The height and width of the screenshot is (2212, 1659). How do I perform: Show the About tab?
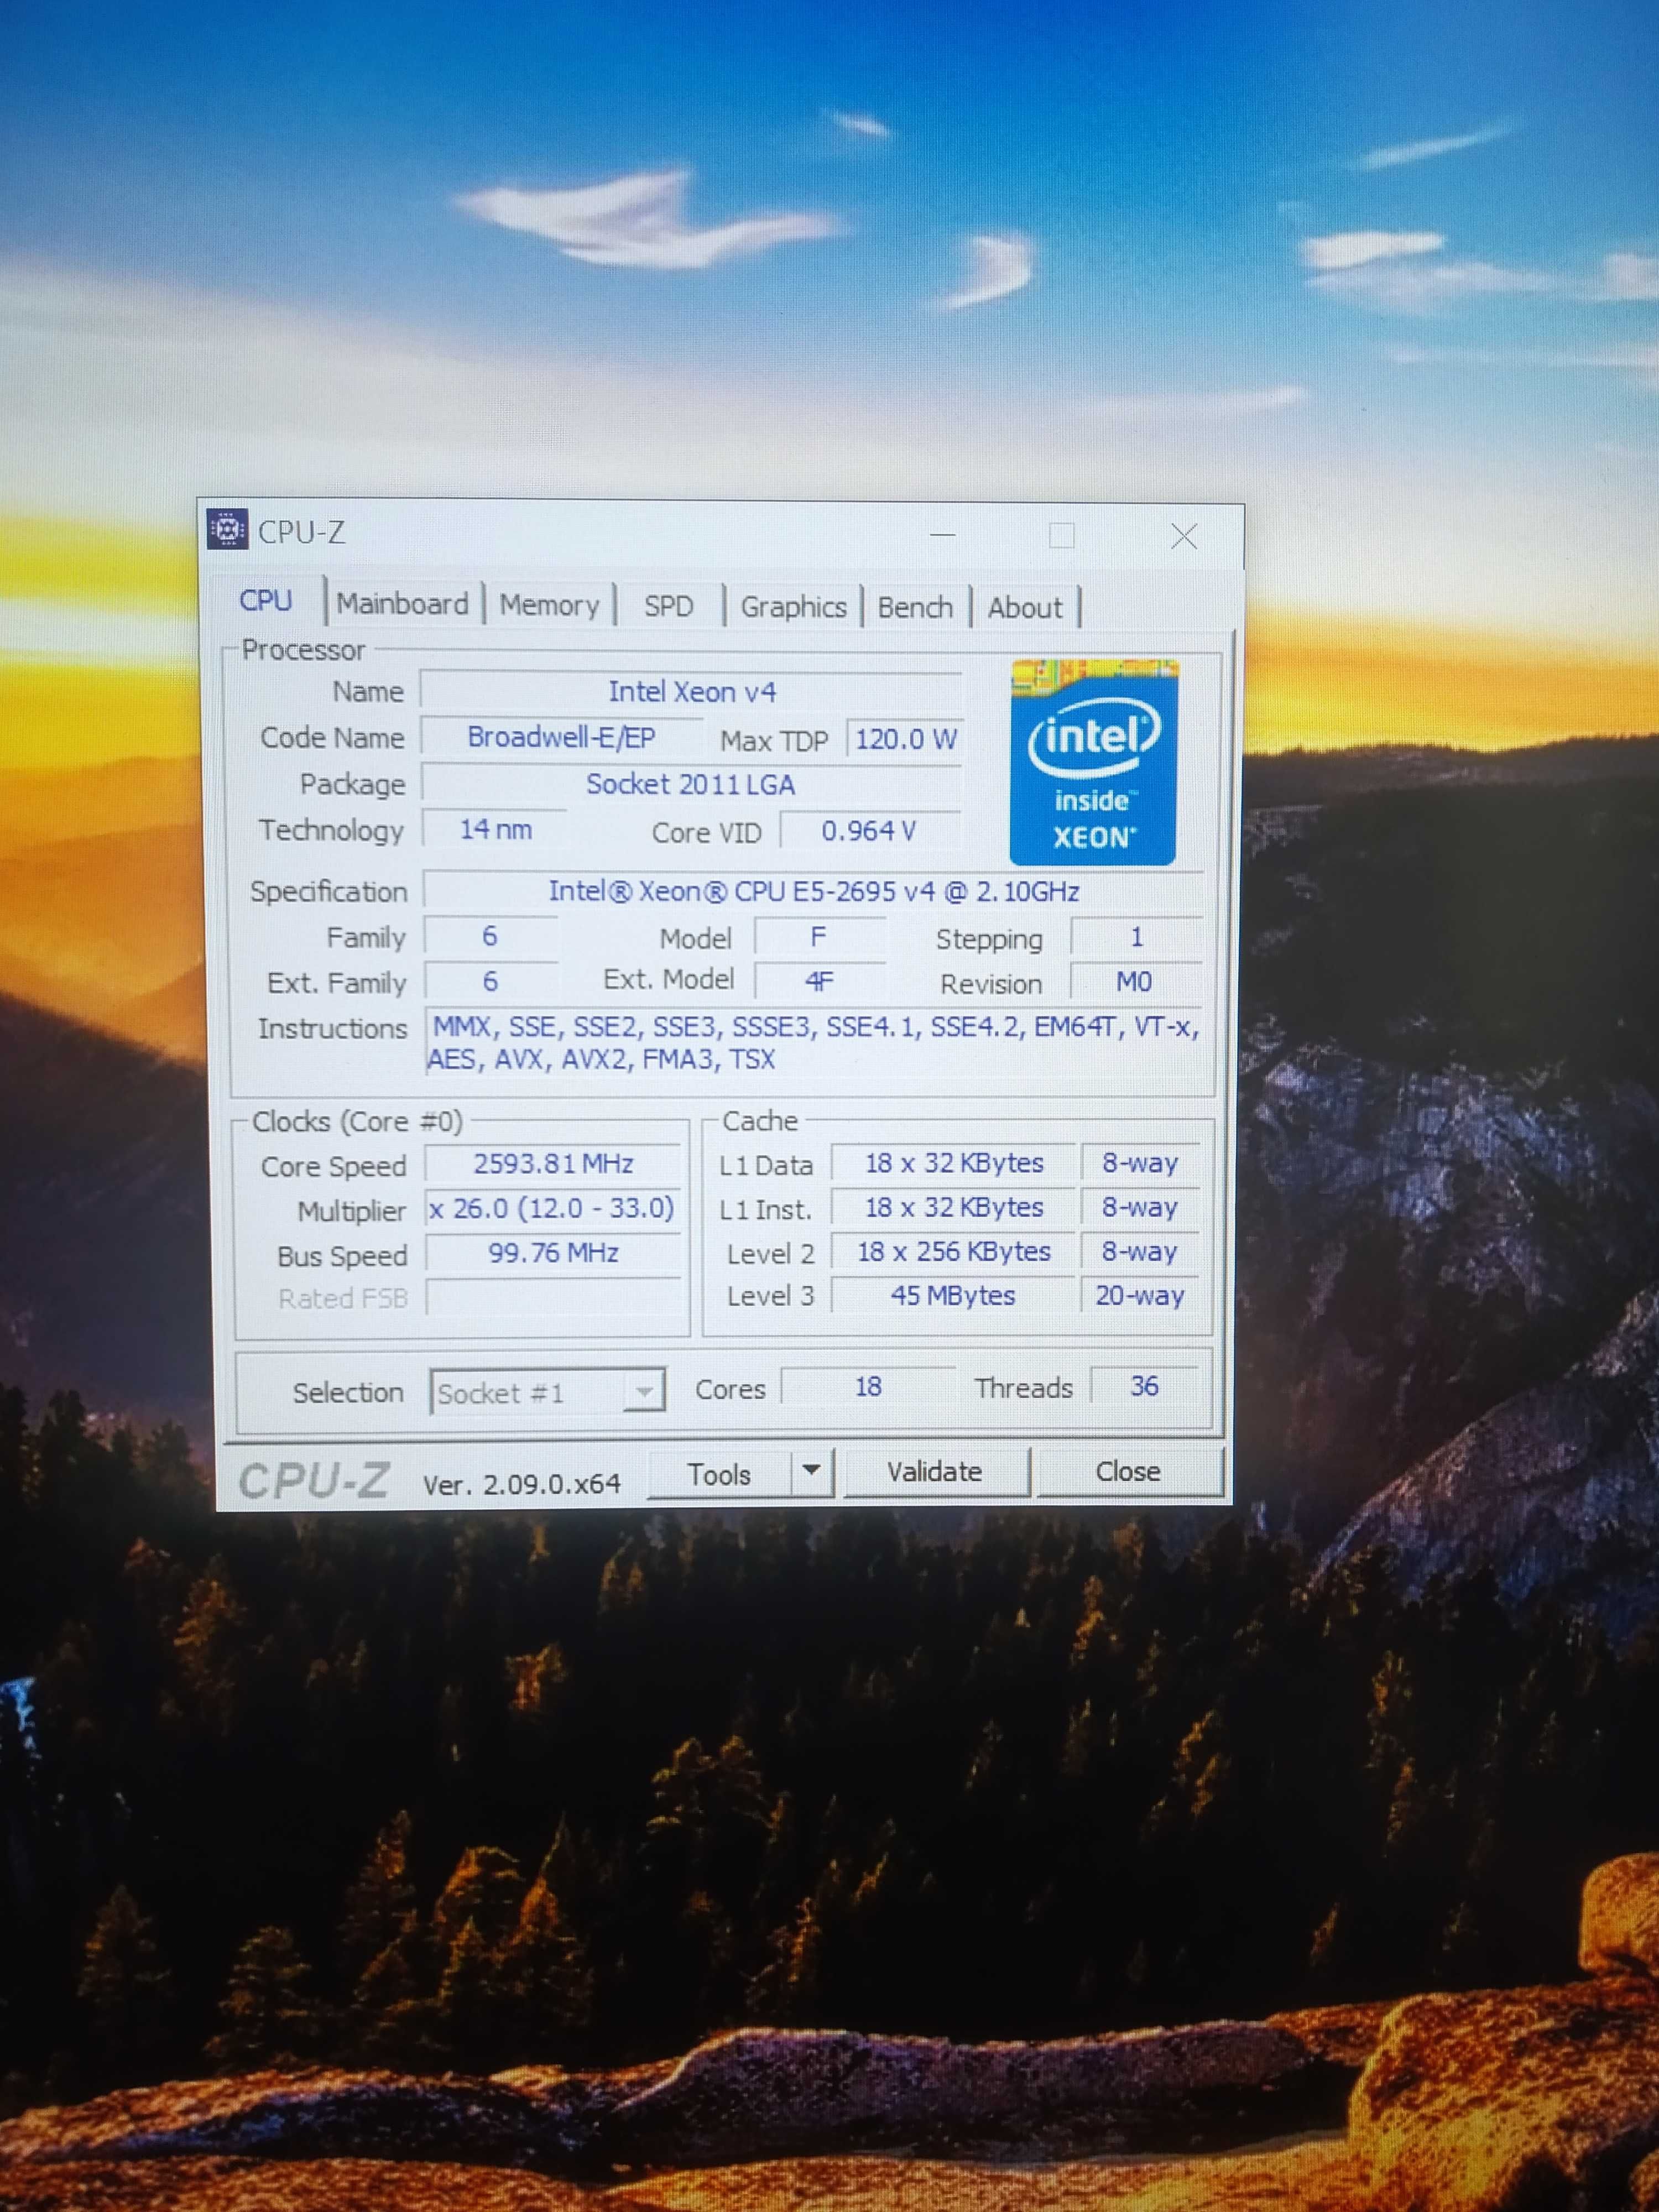1025,608
